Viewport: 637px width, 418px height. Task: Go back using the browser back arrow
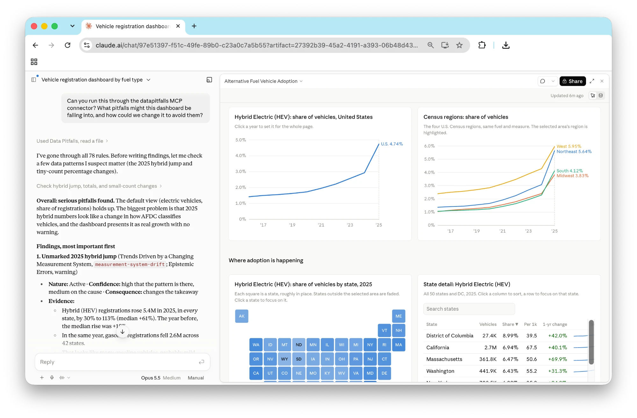35,45
